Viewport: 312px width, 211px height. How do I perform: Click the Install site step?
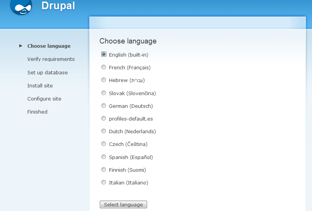(x=40, y=85)
